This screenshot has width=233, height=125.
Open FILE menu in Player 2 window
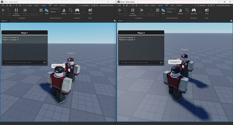[119, 5]
